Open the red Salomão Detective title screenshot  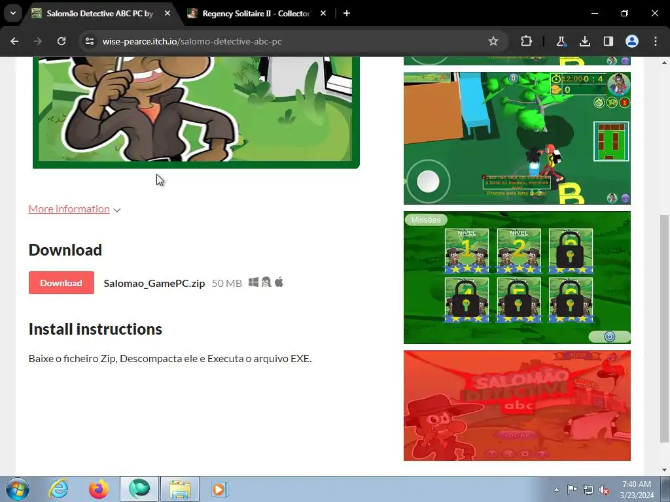click(517, 405)
